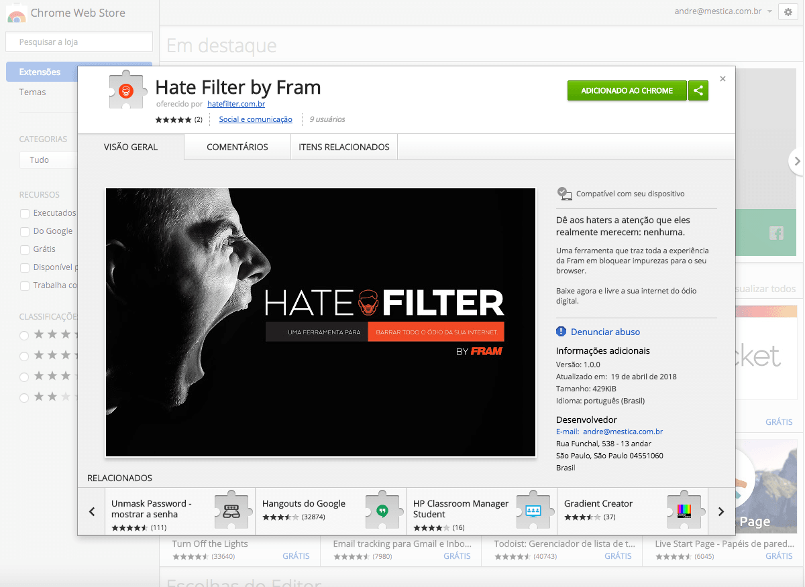The width and height of the screenshot is (805, 587).
Task: Open Unmask Password related extension card
Action: coord(180,511)
